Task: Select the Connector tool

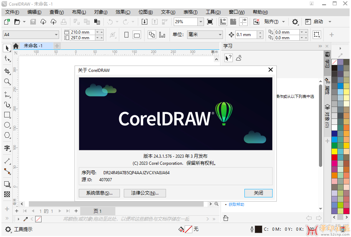Action: (7, 171)
